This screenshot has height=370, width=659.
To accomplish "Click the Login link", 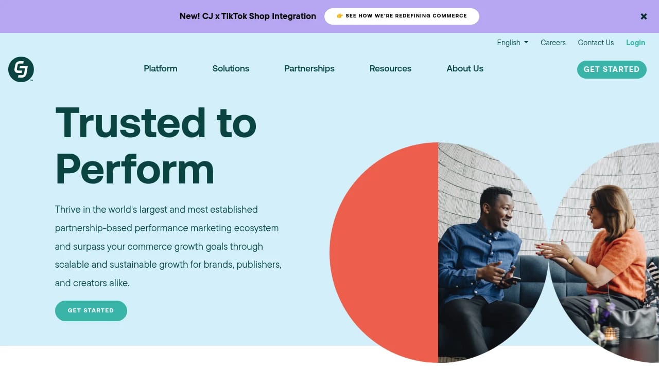I will (635, 43).
